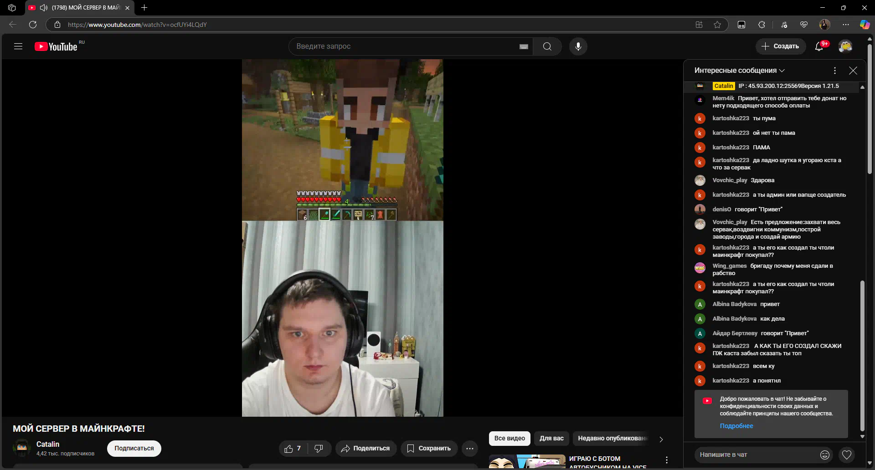Open recommended video thumbnail ИГРАЮ С БОТОМ
The height and width of the screenshot is (470, 875).
tap(527, 461)
